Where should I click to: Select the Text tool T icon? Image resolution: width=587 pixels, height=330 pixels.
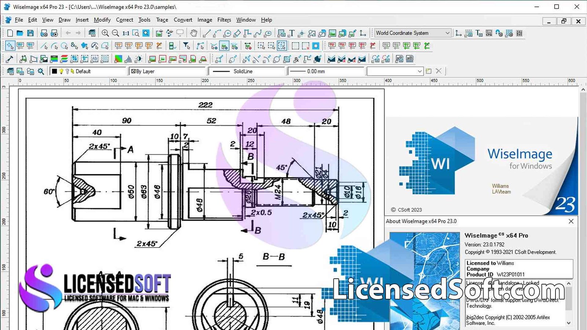pos(292,33)
